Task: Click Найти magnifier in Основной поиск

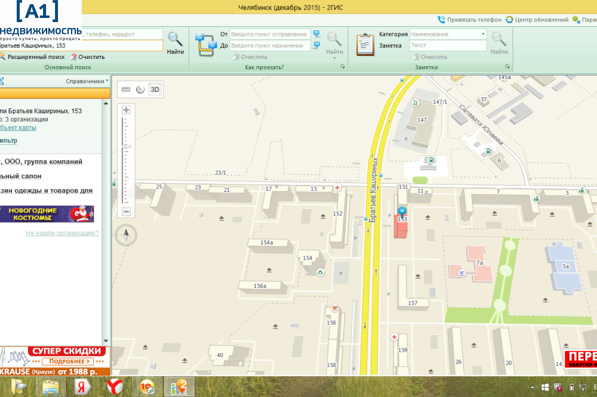Action: pyautogui.click(x=175, y=43)
